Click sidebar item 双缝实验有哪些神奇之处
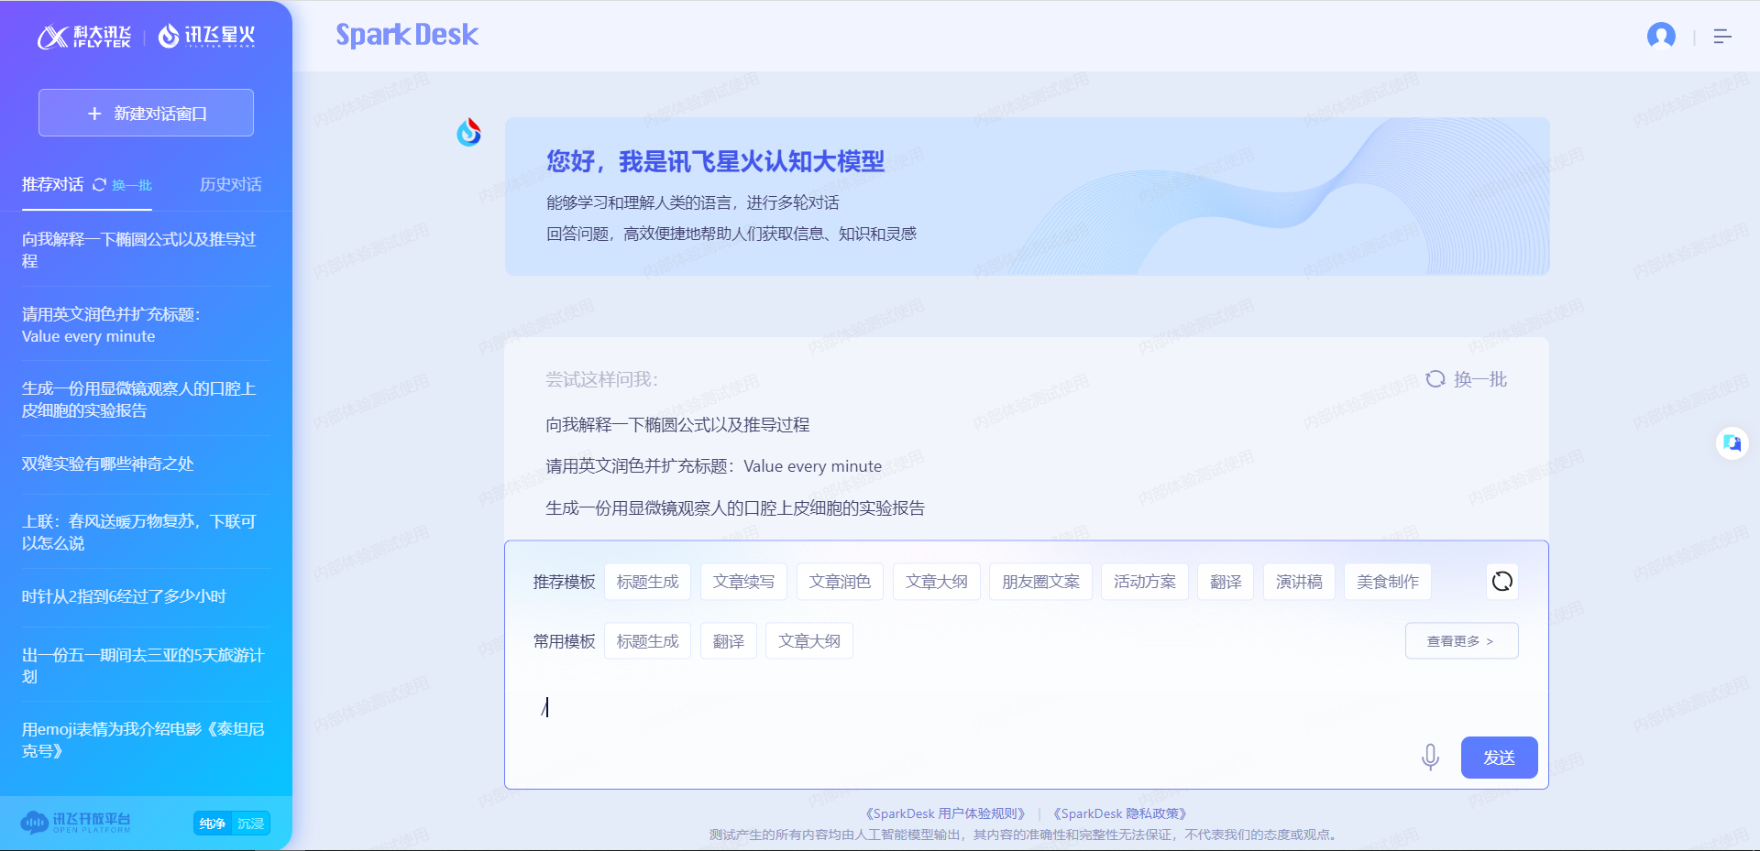The image size is (1760, 851). 147,464
